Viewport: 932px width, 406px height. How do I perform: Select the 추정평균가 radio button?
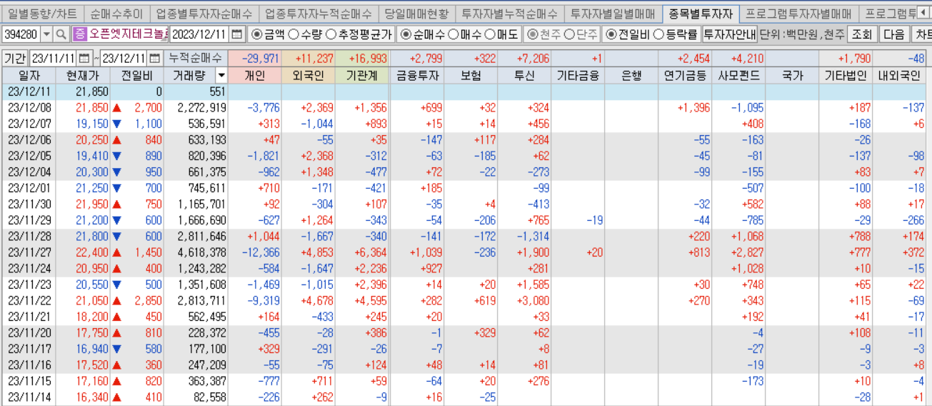click(331, 34)
